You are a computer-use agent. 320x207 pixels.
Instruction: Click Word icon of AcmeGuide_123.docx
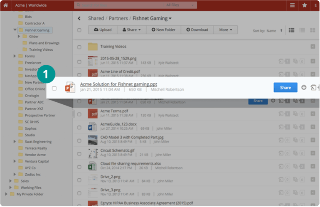point(92,126)
